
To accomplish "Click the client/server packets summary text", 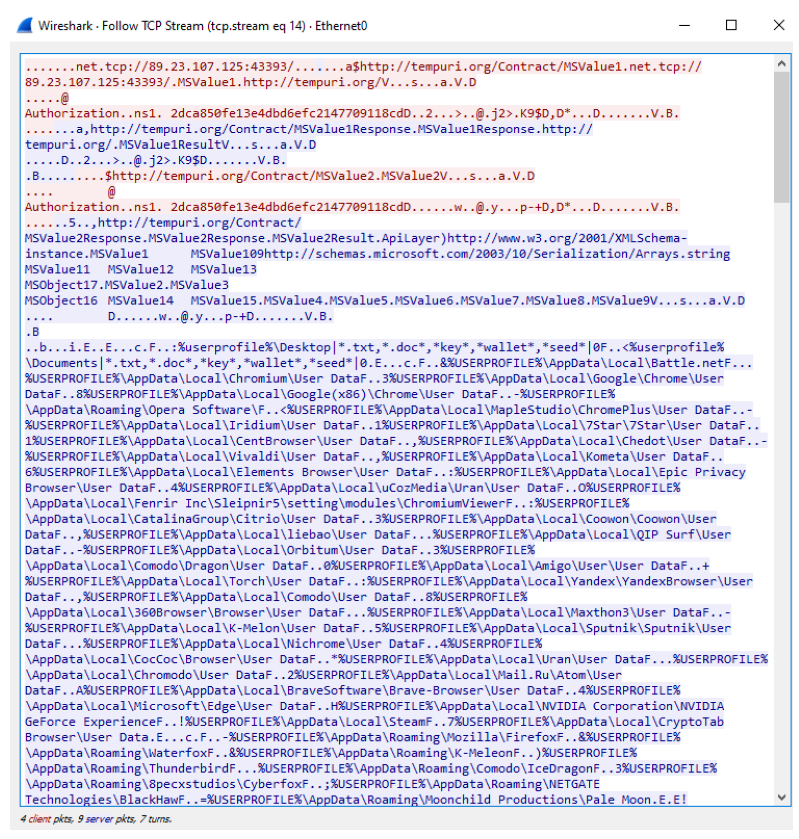I will [96, 819].
